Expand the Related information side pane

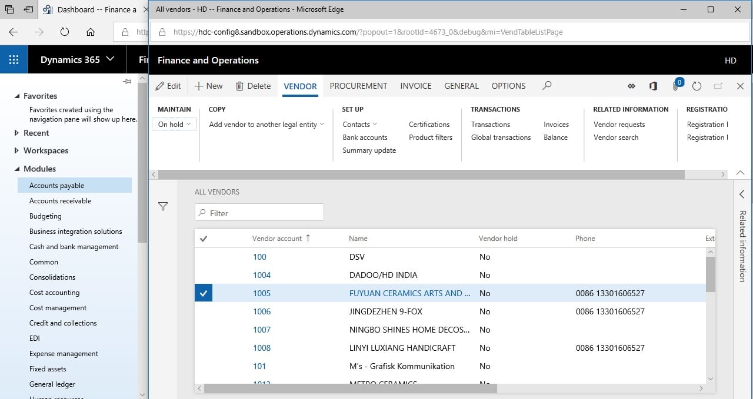click(742, 194)
